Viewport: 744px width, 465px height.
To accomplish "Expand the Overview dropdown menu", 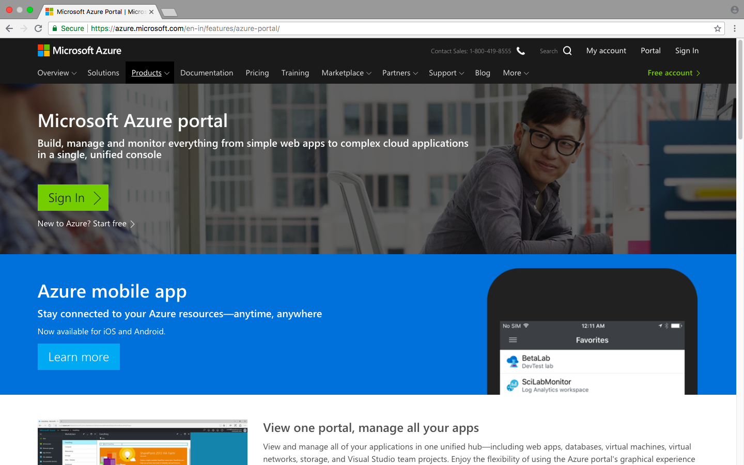I will [x=57, y=73].
